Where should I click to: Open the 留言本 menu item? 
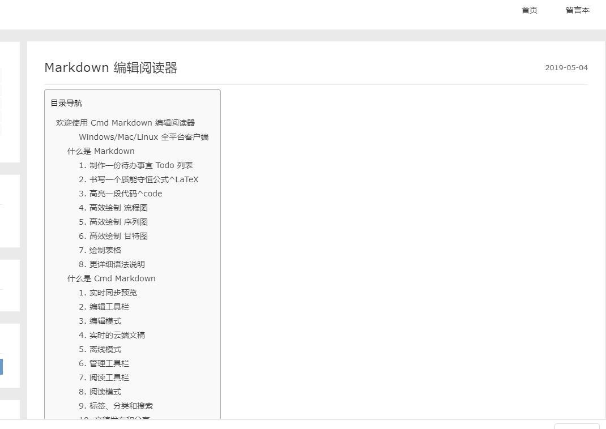click(x=577, y=10)
